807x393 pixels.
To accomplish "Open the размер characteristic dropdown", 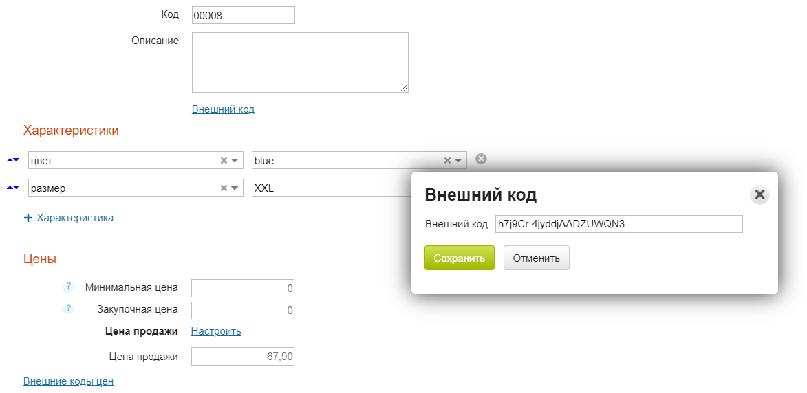I will pyautogui.click(x=235, y=188).
